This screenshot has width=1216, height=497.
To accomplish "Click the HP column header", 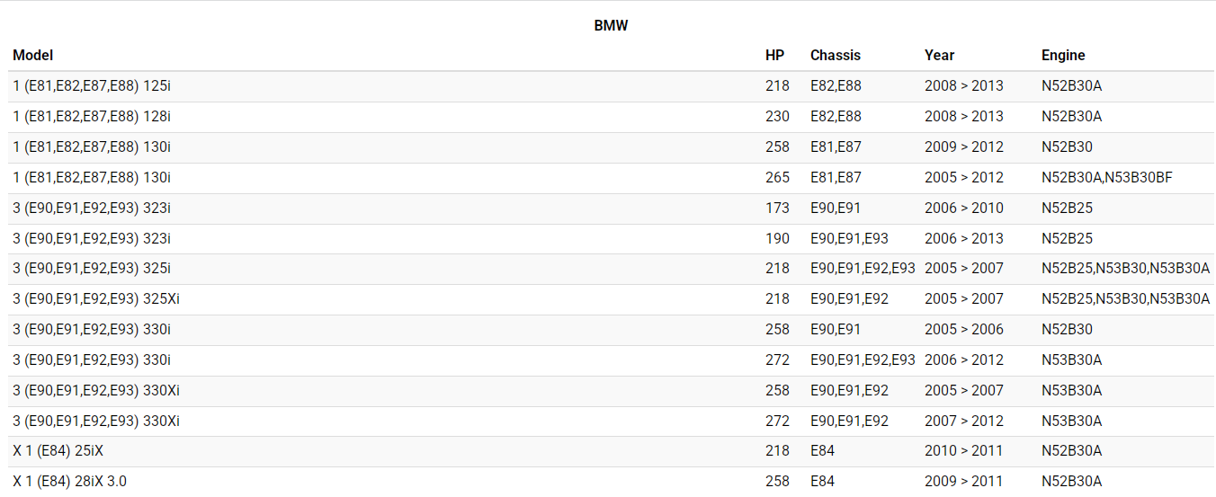I will coord(774,56).
